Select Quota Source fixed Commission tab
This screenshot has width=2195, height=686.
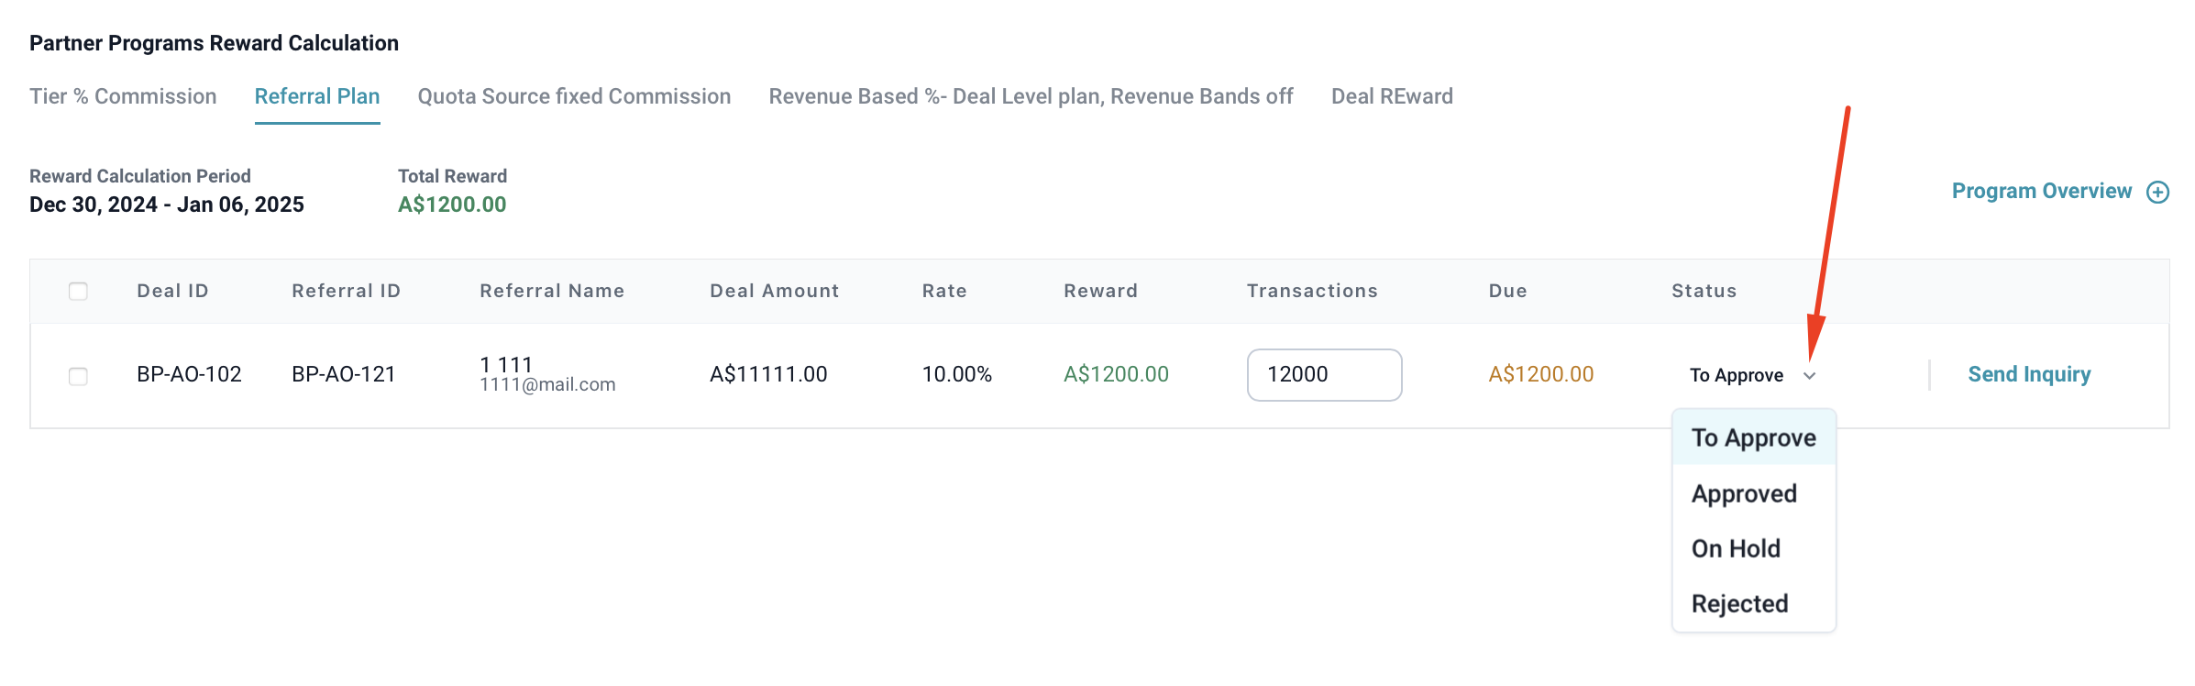pyautogui.click(x=574, y=96)
